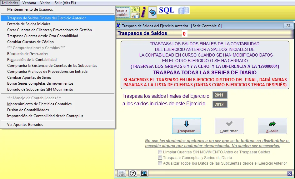This screenshot has width=295, height=179.
Task: Click the blue undo arrow toolbar icon
Action: coord(152,12)
